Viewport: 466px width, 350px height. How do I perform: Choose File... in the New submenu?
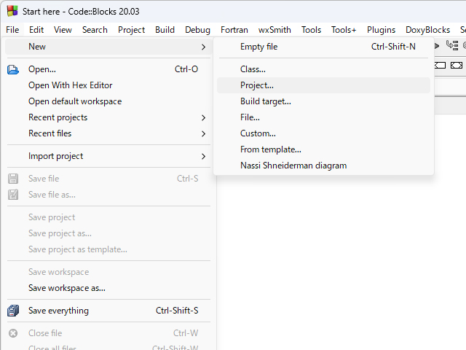(x=323, y=117)
